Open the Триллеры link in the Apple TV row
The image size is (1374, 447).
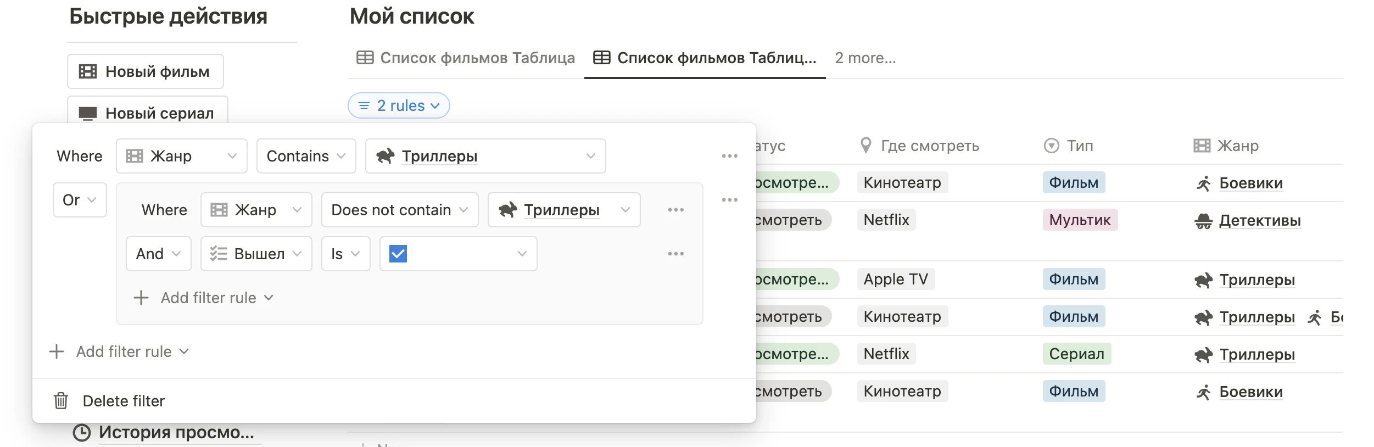pyautogui.click(x=1257, y=280)
